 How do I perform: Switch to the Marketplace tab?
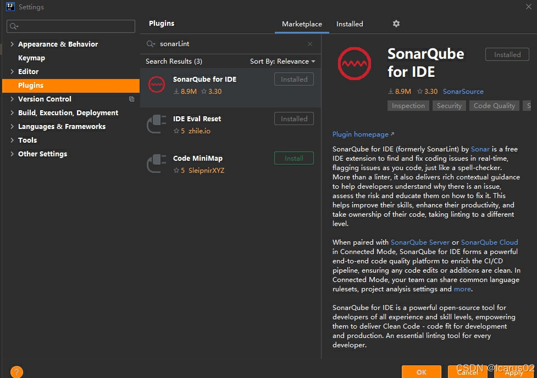coord(302,24)
